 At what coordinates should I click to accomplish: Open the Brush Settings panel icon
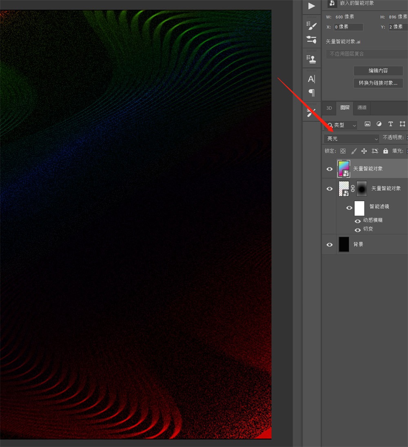click(x=311, y=26)
